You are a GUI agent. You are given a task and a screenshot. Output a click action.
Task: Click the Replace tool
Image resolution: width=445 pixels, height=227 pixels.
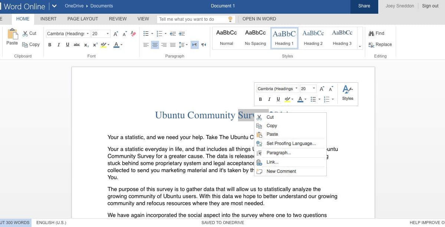(x=380, y=45)
